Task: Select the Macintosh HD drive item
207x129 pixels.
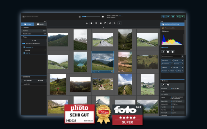Action: click(28, 47)
